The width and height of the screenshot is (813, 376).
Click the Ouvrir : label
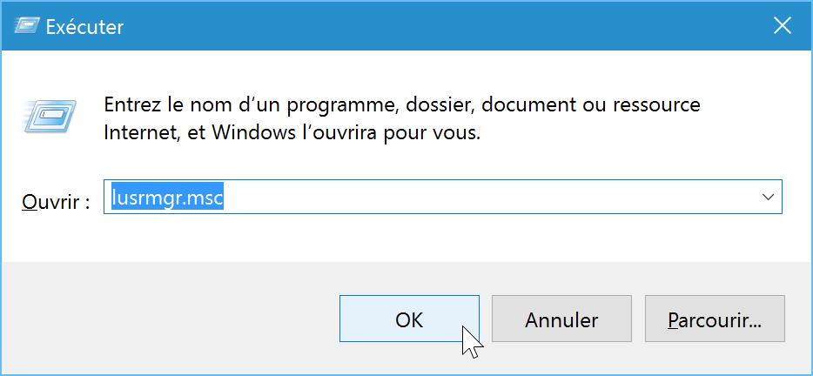[56, 202]
